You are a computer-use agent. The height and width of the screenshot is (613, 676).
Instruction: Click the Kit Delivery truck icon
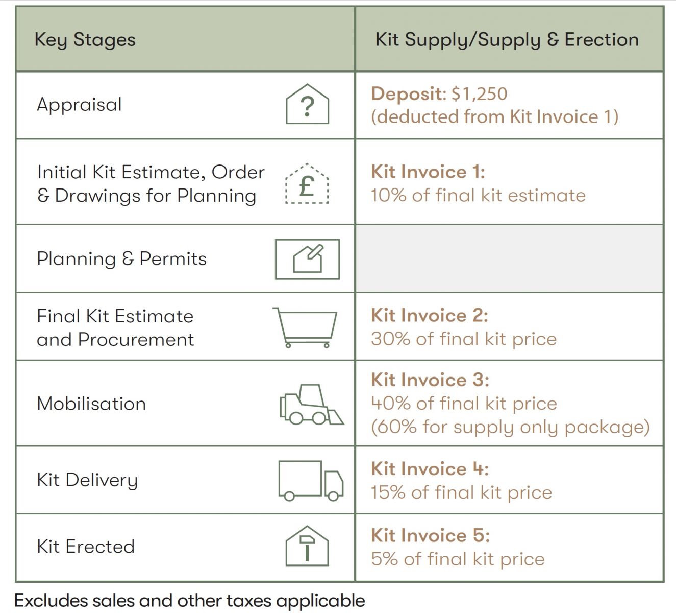point(311,480)
